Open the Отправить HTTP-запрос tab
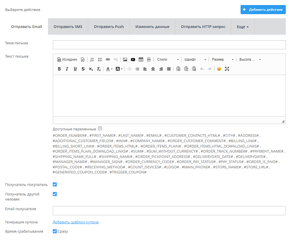The height and width of the screenshot is (240, 290). [203, 27]
